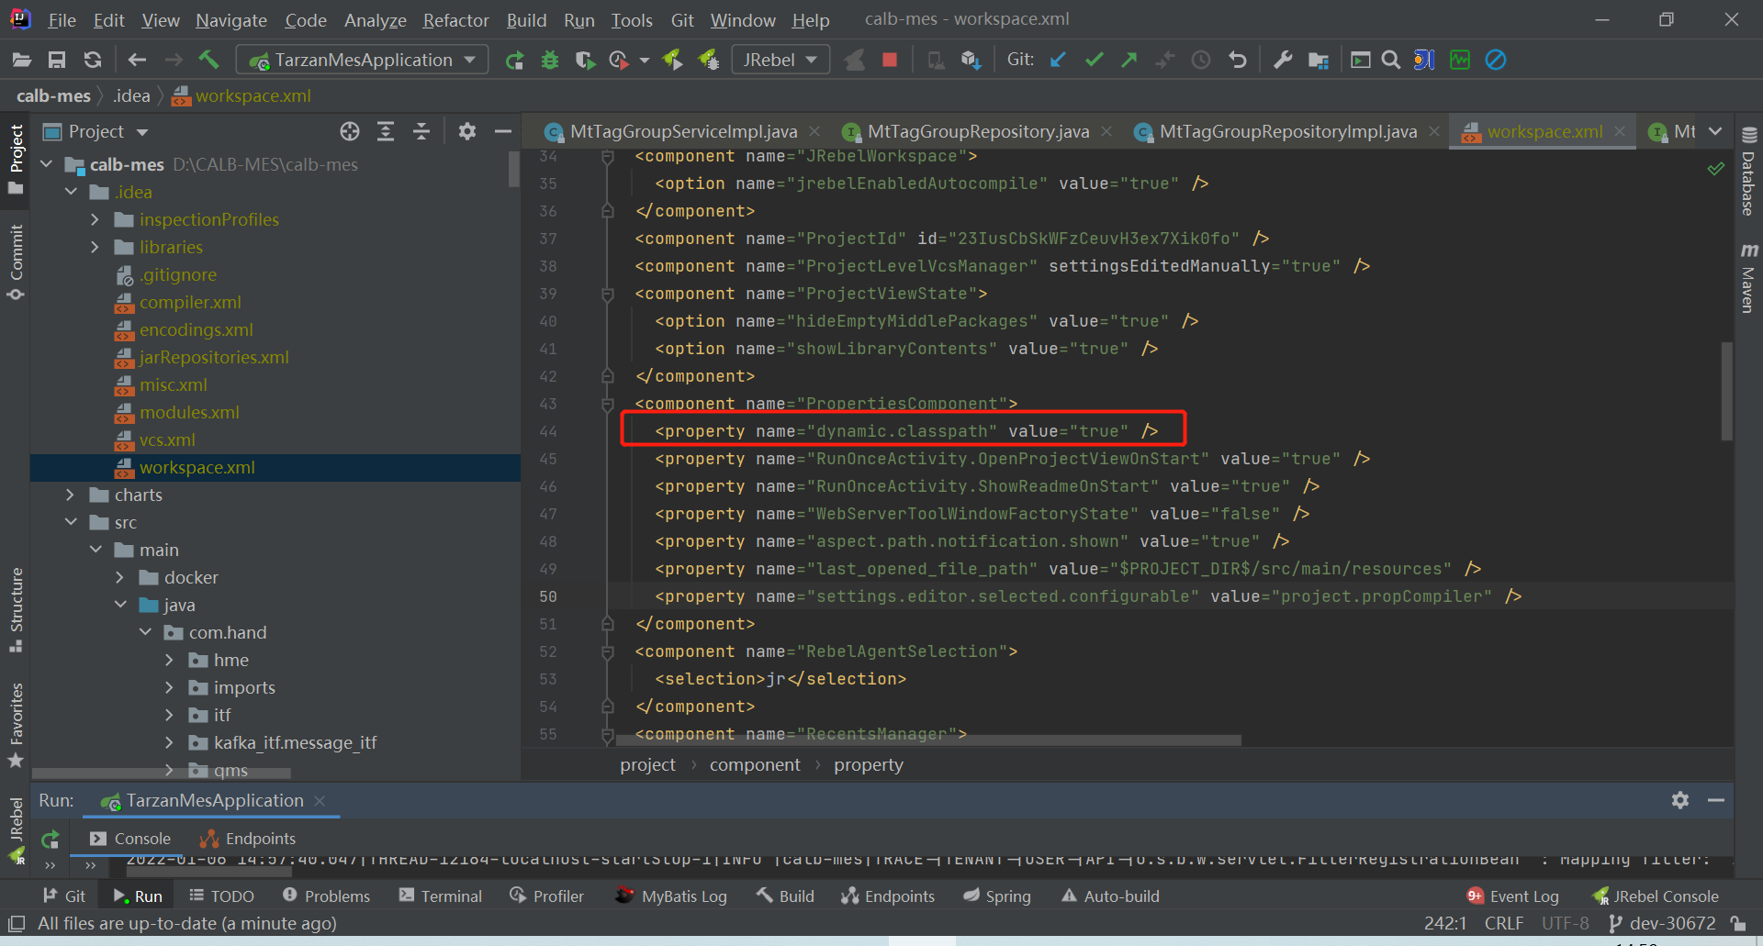Image resolution: width=1763 pixels, height=946 pixels.
Task: Change CRLF line separator in status bar
Action: tap(1504, 924)
